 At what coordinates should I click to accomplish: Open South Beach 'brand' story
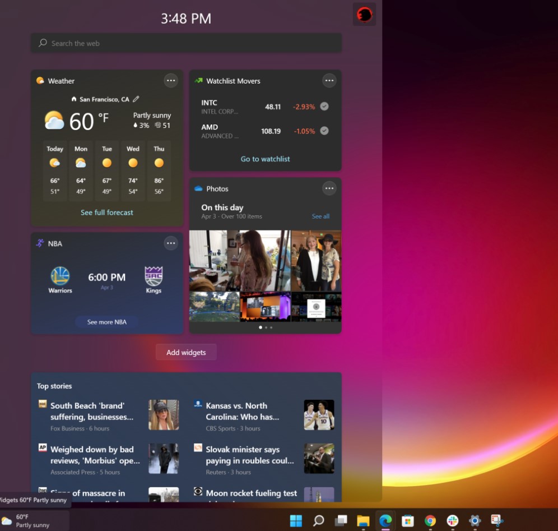(x=92, y=412)
